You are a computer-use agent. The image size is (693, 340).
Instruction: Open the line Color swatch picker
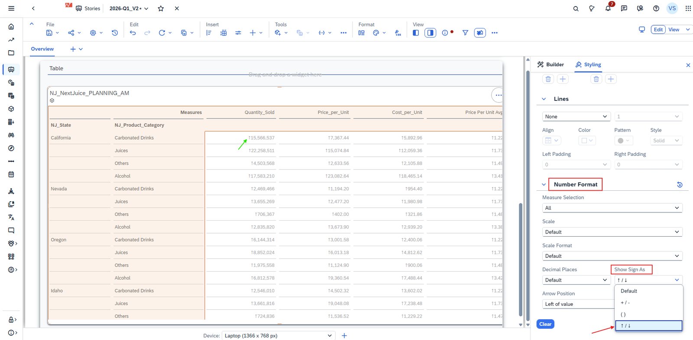587,141
